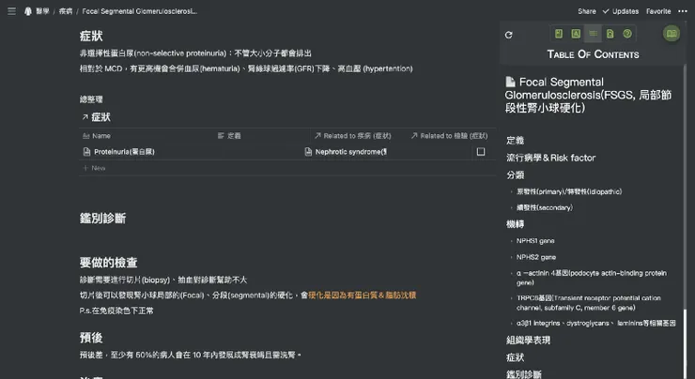Click the 症狀 heading in page body

(x=91, y=36)
